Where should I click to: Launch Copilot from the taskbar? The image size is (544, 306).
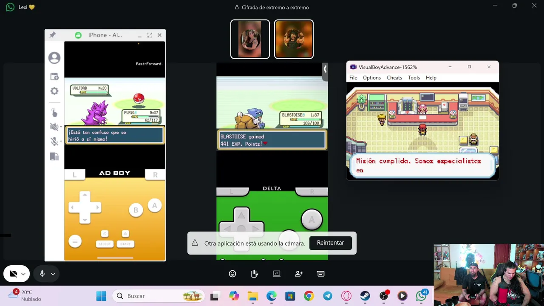234,296
